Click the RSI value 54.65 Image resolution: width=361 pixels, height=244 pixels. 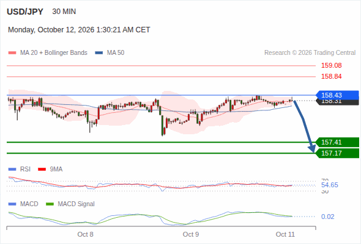click(330, 185)
